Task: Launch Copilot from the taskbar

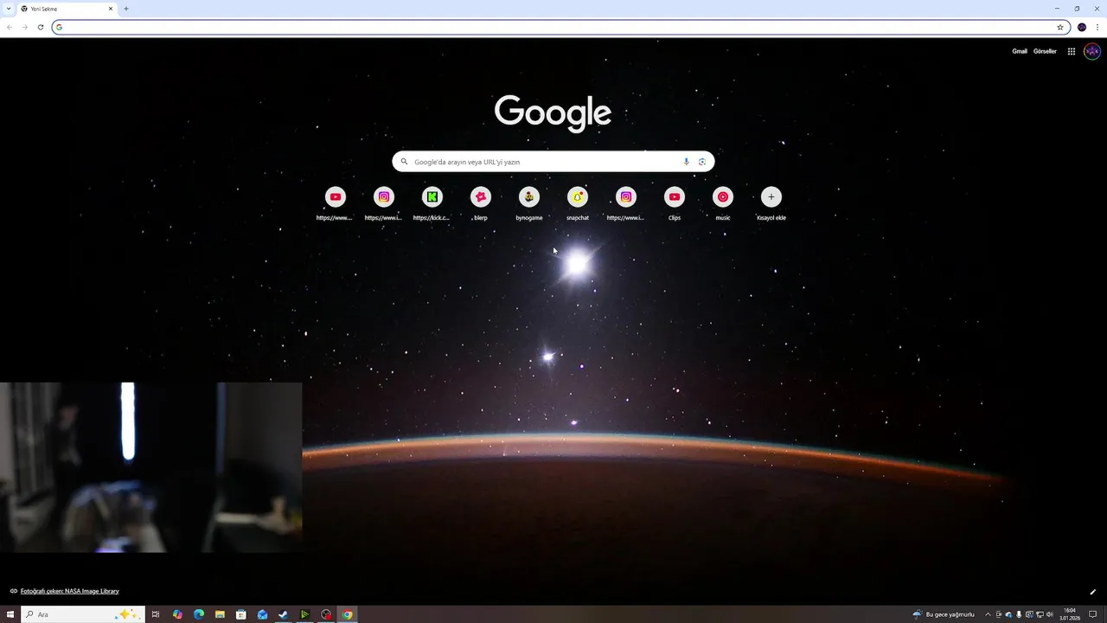Action: (177, 614)
